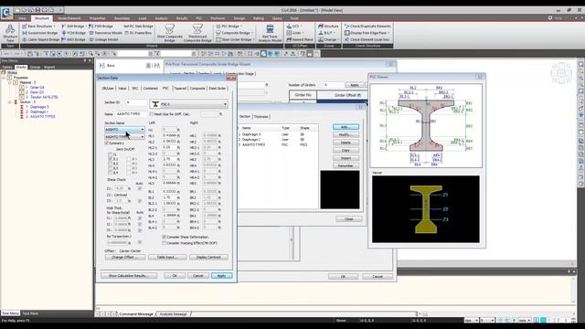585x329 pixels.
Task: Switch to the Composite tab in Section Data
Action: tap(197, 89)
